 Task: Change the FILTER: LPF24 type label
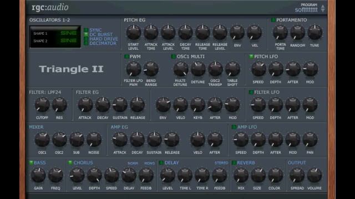coord(45,92)
